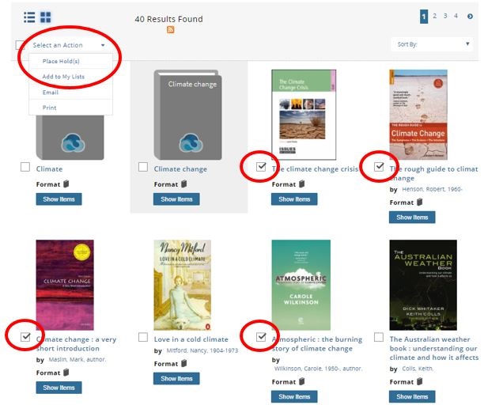484x405 pixels.
Task: Switch to grid view icon
Action: point(46,17)
